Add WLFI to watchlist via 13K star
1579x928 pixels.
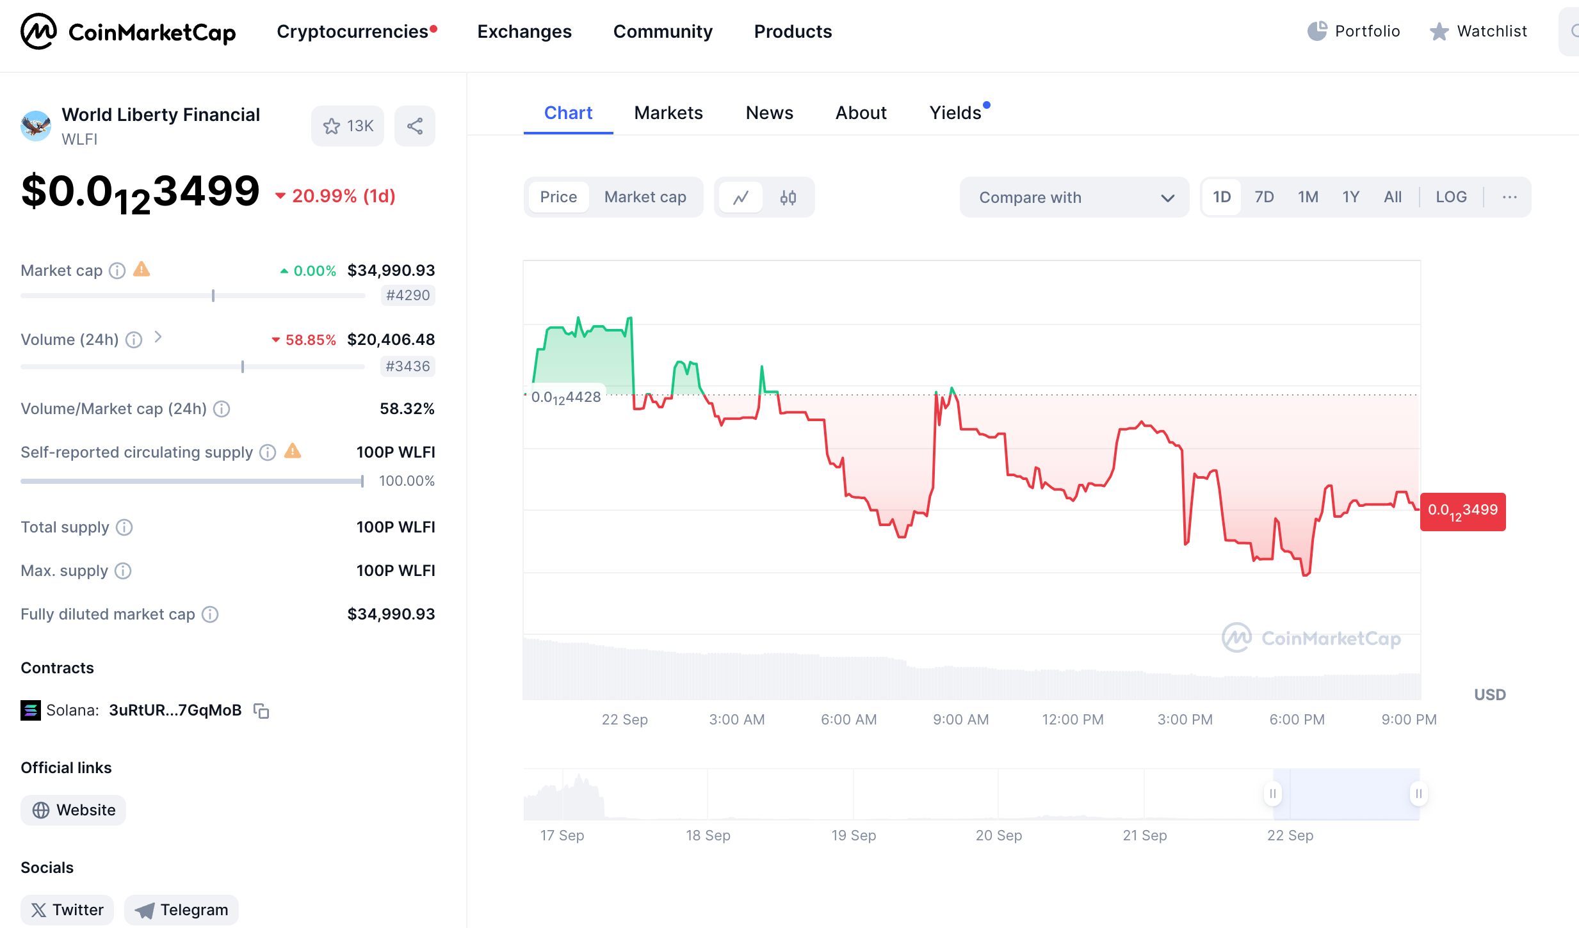(x=348, y=126)
